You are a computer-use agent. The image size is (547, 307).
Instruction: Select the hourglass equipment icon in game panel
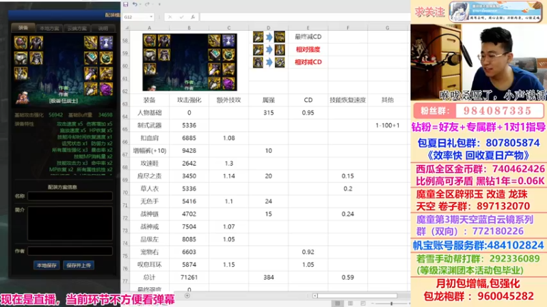tap(106, 42)
